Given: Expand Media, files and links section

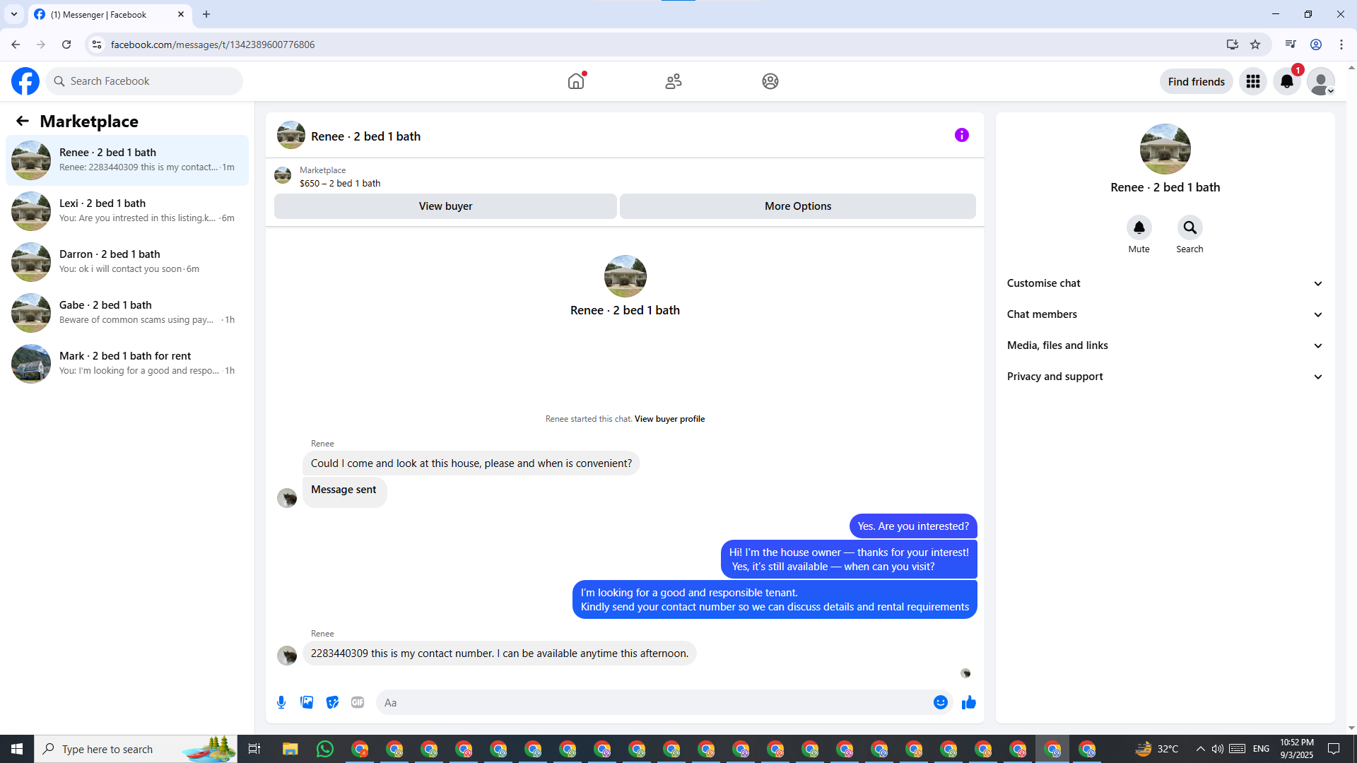Looking at the screenshot, I should (1165, 345).
